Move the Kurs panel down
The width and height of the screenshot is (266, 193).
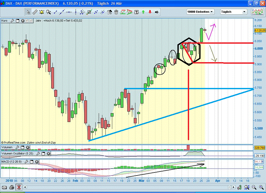pyautogui.click(x=31, y=21)
